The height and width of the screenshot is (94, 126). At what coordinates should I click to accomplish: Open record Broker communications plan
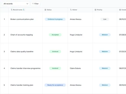(22, 19)
